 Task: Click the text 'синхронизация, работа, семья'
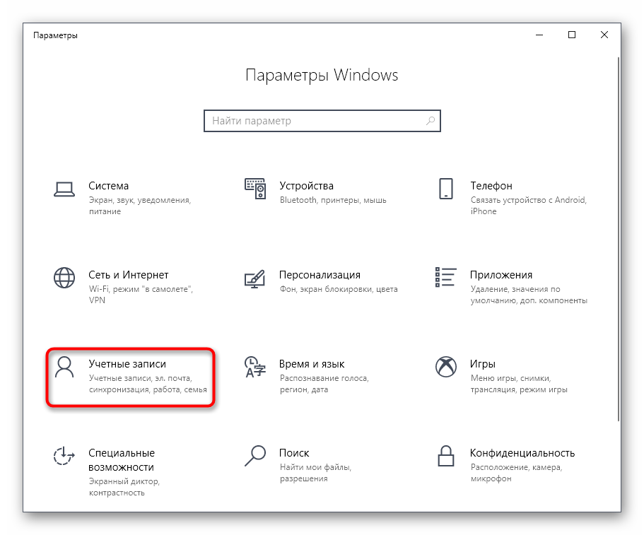148,389
